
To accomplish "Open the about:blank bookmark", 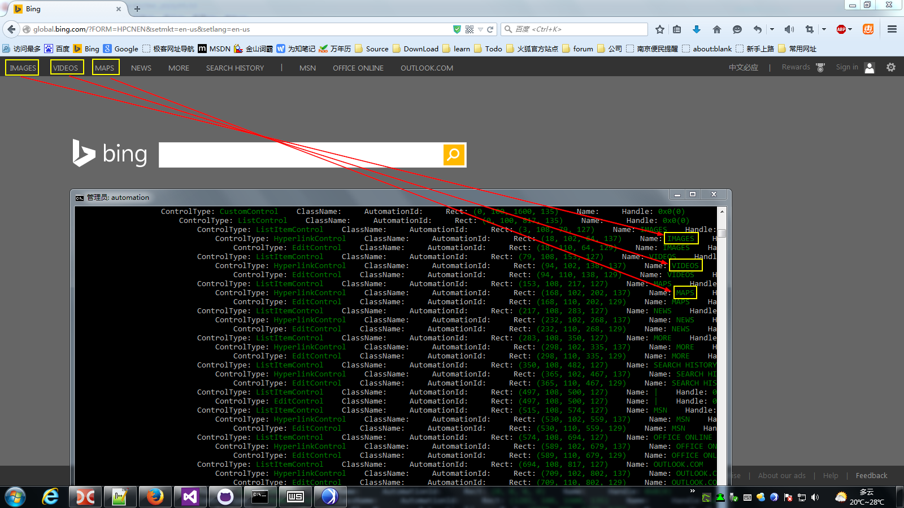I will (x=707, y=49).
